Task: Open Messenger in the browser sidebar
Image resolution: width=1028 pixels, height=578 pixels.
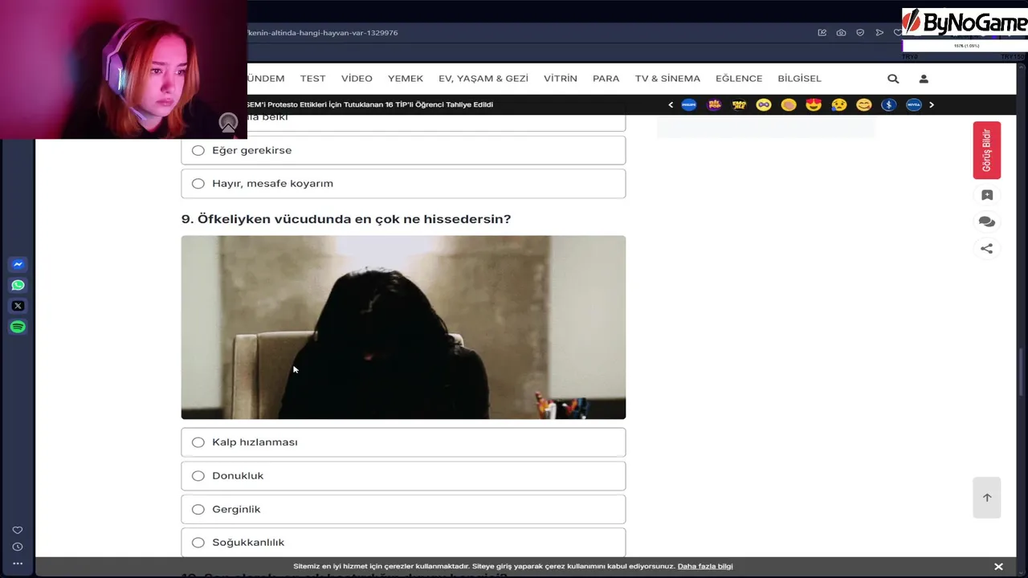Action: 18,264
